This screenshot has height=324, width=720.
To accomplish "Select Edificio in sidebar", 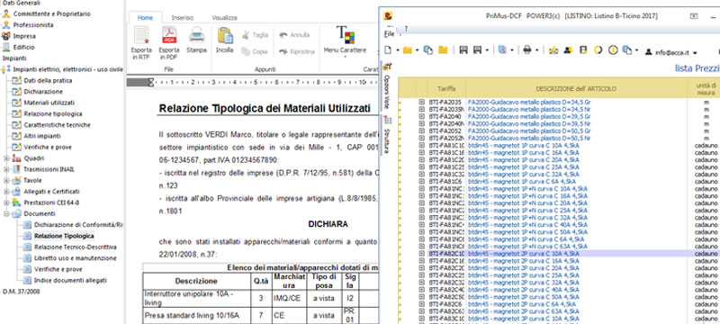I will 23,47.
